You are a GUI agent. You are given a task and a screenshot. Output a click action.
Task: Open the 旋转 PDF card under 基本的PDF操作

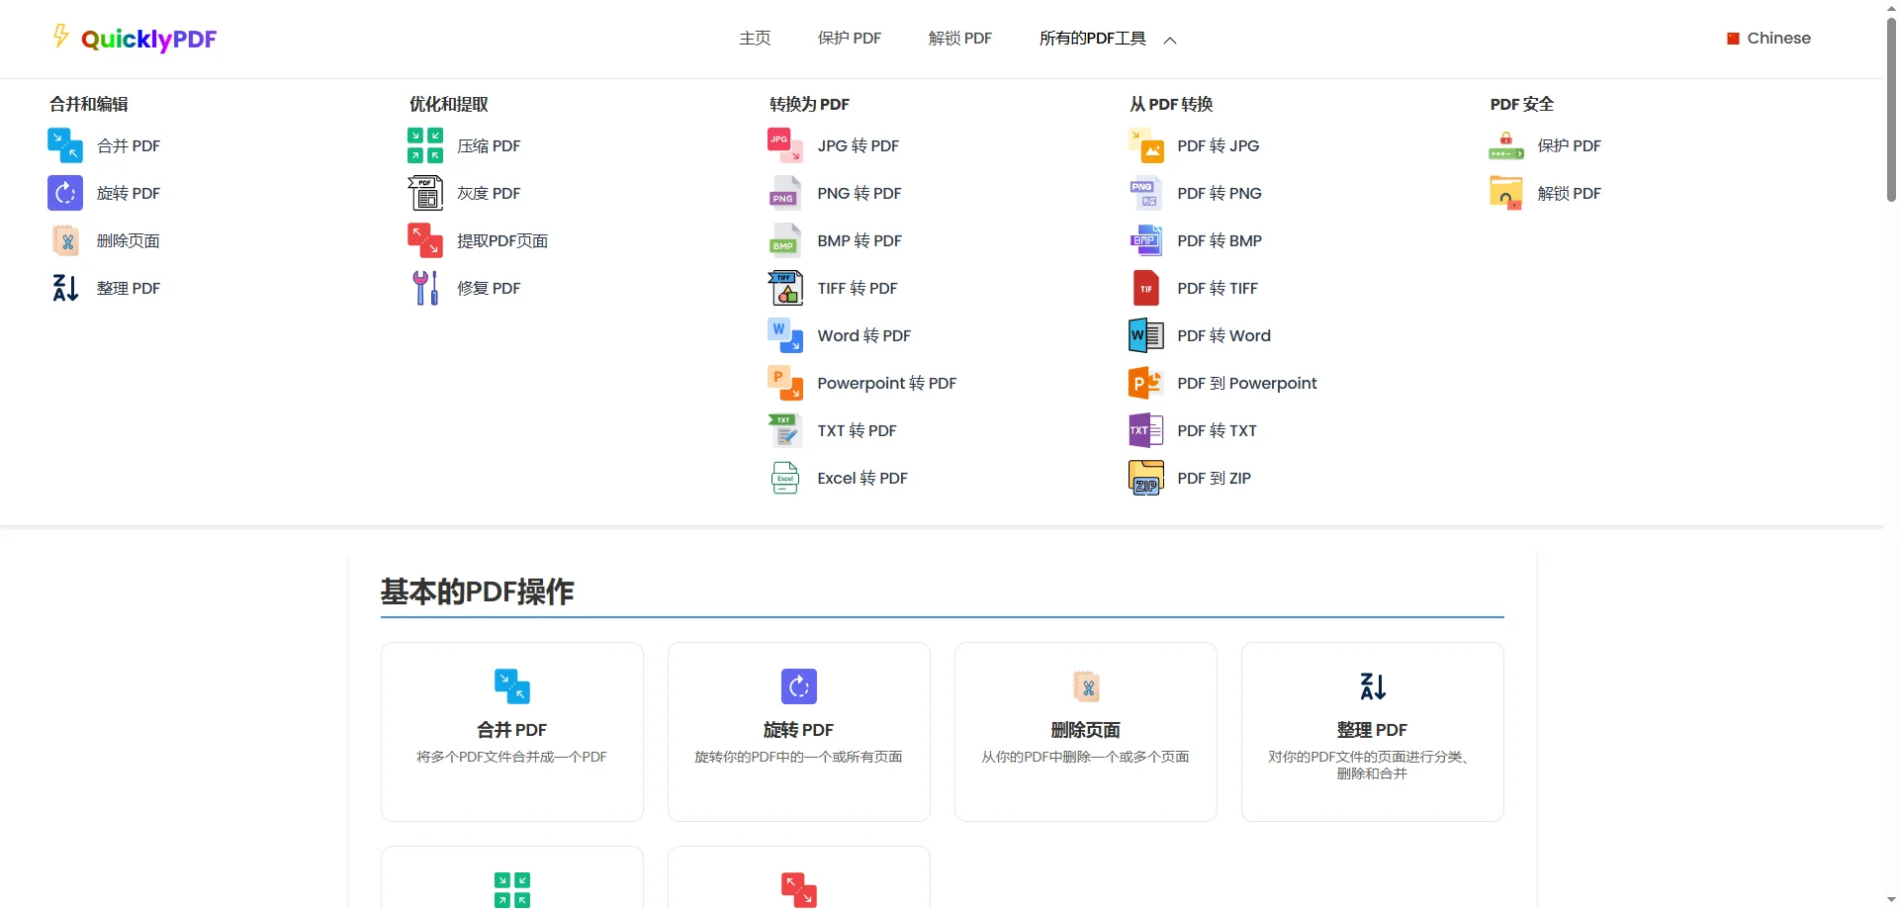click(799, 731)
